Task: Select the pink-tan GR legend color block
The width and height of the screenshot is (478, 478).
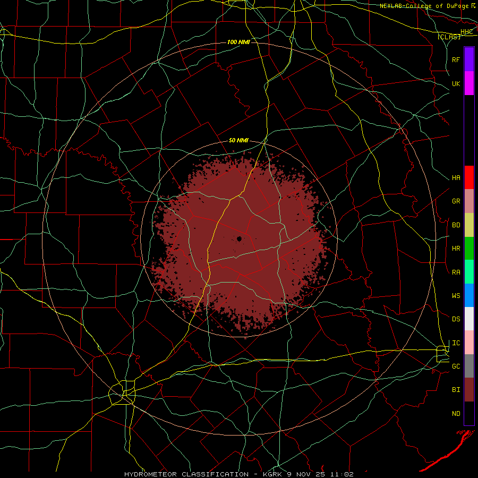Action: 469,201
